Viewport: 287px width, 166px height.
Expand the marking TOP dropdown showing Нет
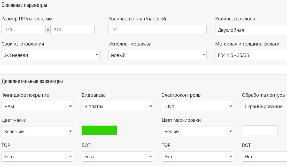(197, 156)
